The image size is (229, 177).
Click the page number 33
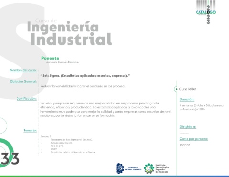click(x=10, y=159)
